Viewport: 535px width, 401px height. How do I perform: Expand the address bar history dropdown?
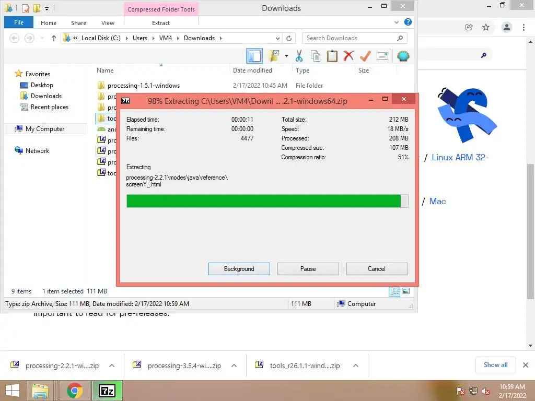point(277,38)
